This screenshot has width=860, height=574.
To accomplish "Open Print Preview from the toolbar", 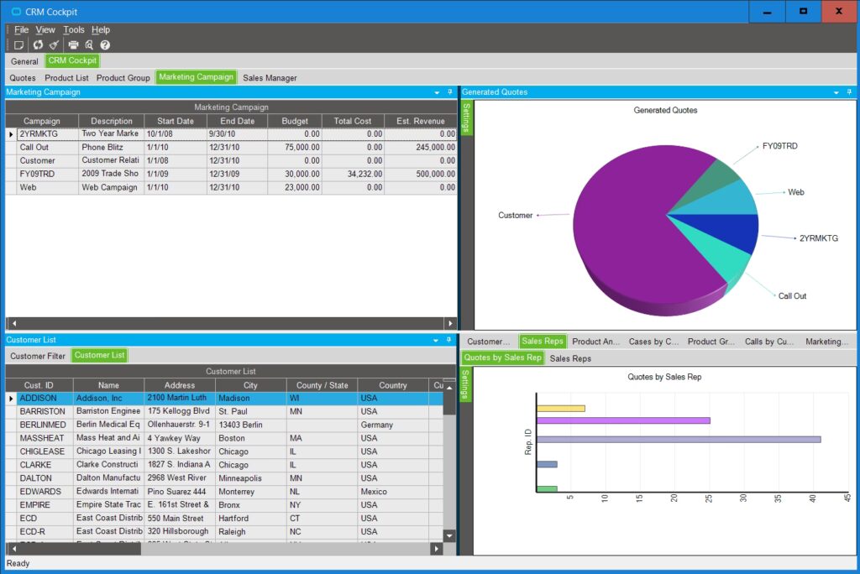I will coord(89,44).
